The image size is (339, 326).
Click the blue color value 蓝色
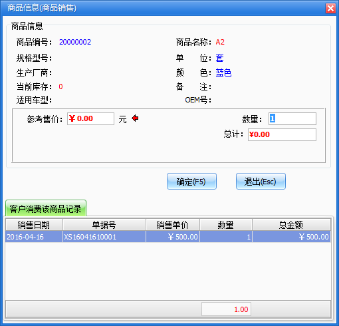coord(223,73)
